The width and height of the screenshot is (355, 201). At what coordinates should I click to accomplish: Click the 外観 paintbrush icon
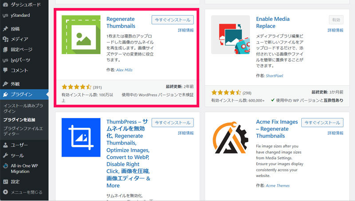tap(5, 84)
